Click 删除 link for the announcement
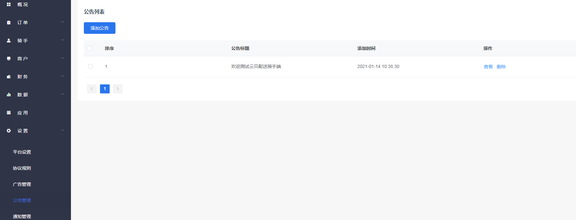Viewport: 576px width, 220px height. point(501,67)
